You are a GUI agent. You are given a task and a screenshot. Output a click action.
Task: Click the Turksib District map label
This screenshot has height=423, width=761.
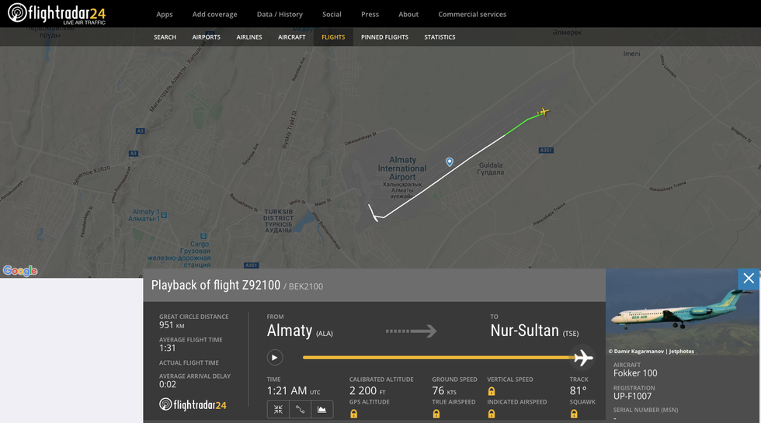(279, 221)
